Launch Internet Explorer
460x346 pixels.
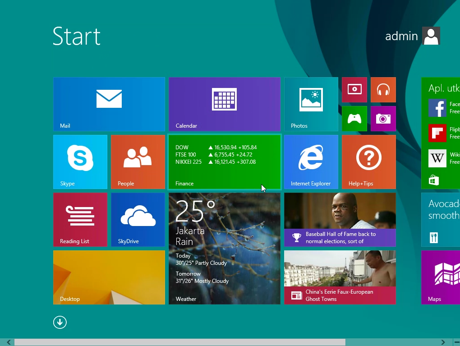[311, 161]
